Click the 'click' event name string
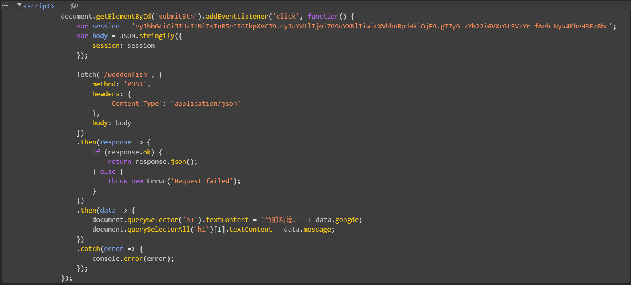Viewport: 631px width, 285px height. [x=286, y=16]
